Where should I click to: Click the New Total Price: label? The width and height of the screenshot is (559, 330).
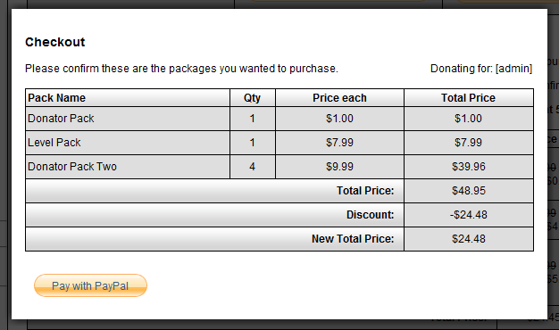pyautogui.click(x=353, y=239)
